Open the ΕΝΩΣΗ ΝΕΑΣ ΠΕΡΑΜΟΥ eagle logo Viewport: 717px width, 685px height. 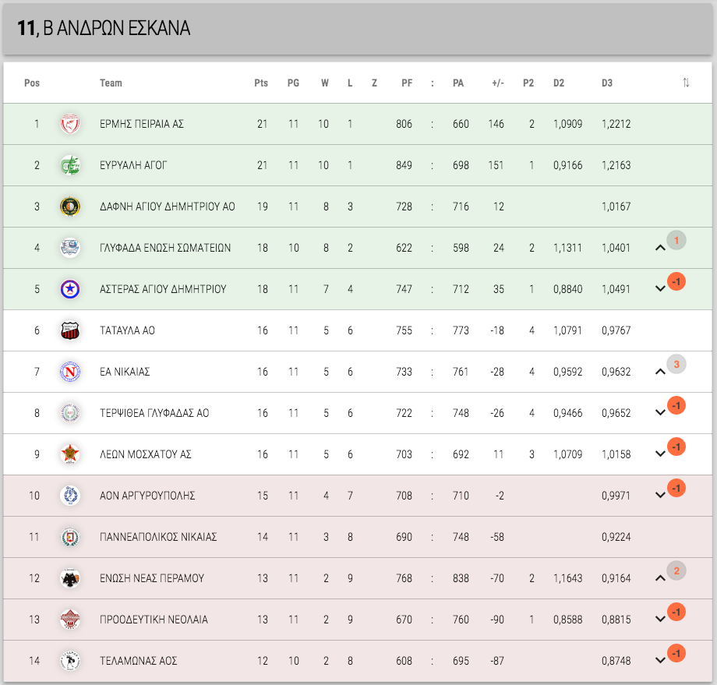click(70, 578)
